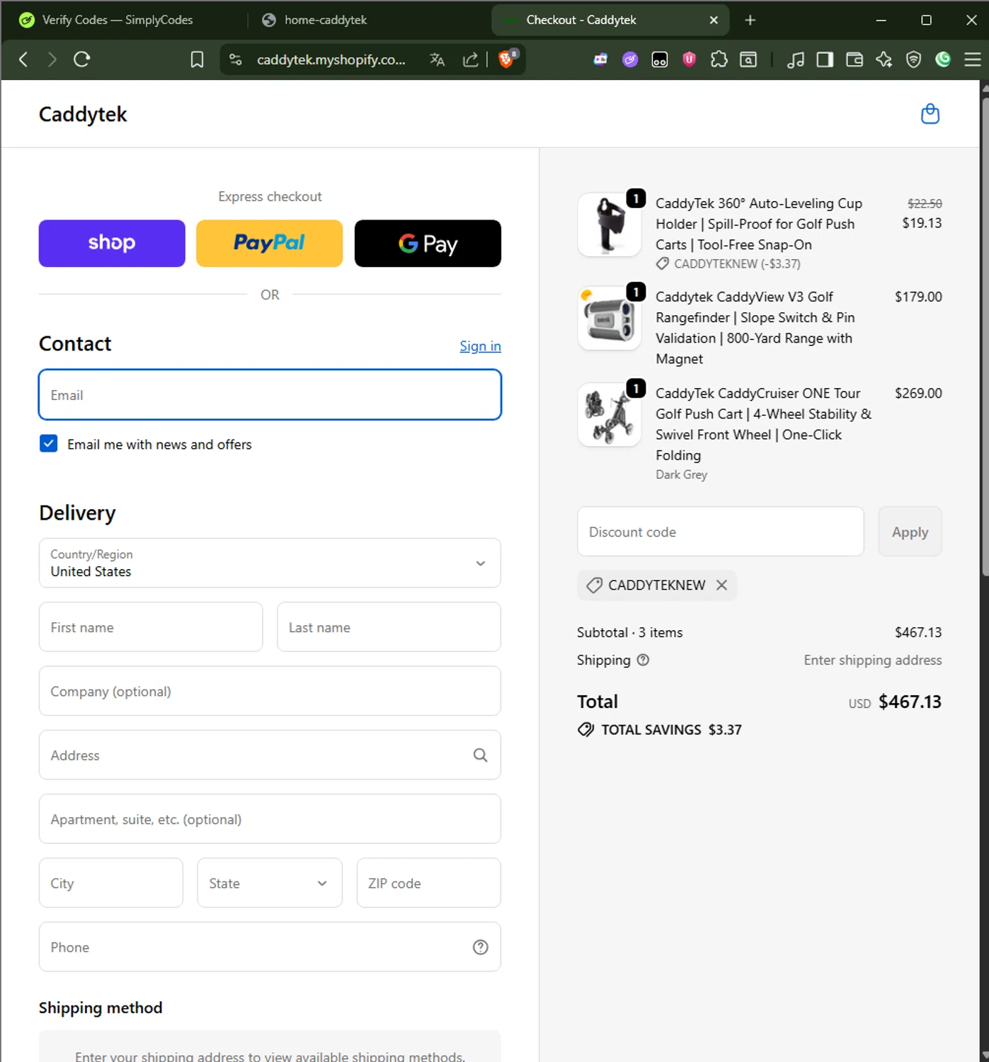Open the browser hamburger menu
This screenshot has width=989, height=1062.
(x=973, y=59)
